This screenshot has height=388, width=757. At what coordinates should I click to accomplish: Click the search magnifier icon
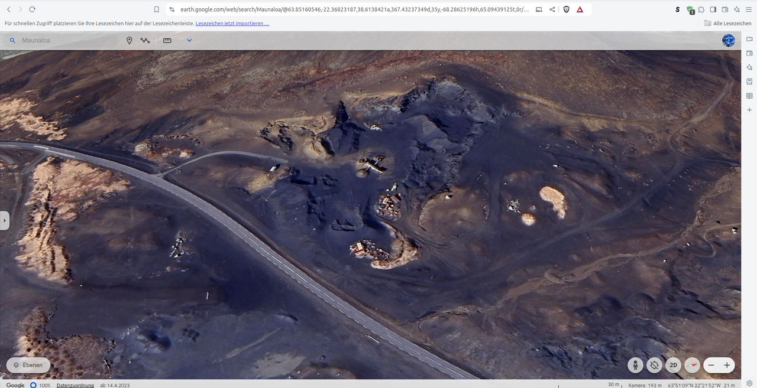pos(12,40)
